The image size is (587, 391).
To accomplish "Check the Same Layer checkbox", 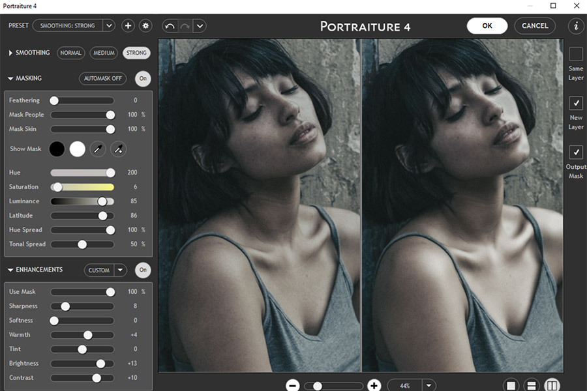I will [576, 54].
